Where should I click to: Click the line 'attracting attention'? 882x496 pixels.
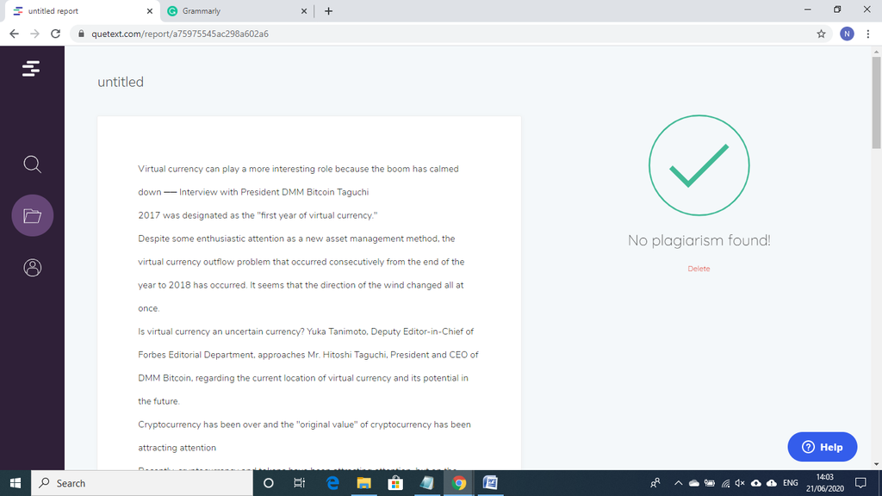(x=177, y=448)
